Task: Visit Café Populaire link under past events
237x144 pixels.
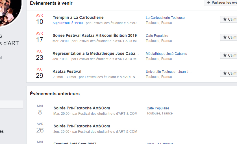Action: (158, 108)
